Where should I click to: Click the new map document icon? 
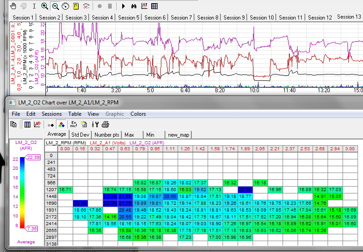84,124
